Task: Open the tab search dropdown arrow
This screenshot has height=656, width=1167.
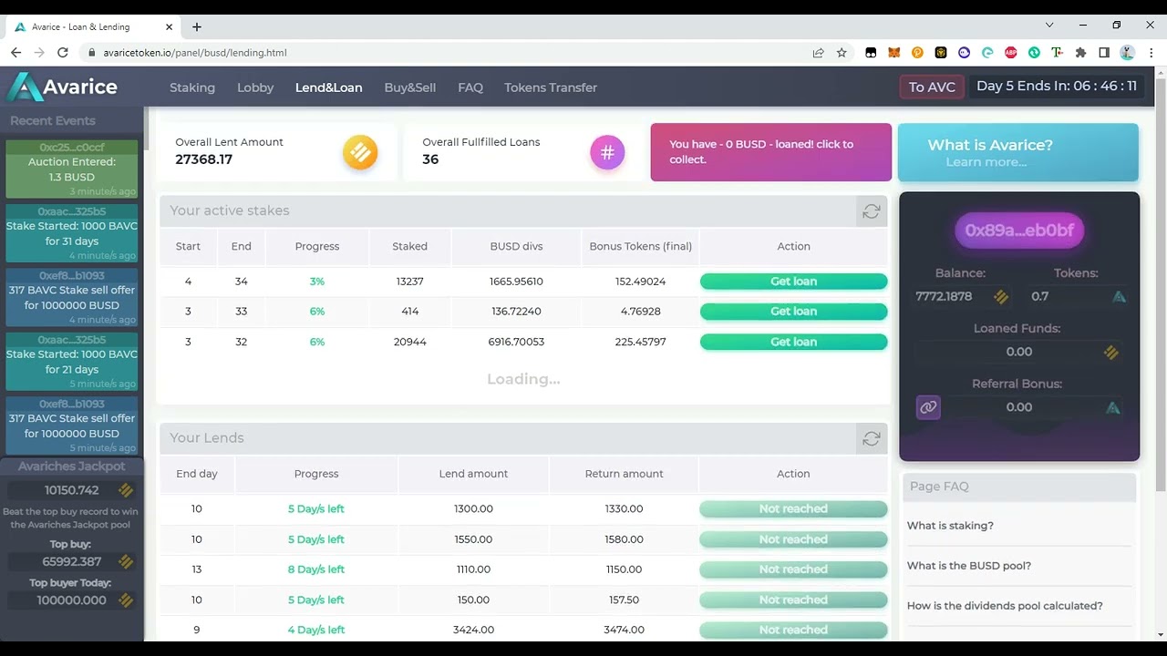Action: [x=1049, y=26]
